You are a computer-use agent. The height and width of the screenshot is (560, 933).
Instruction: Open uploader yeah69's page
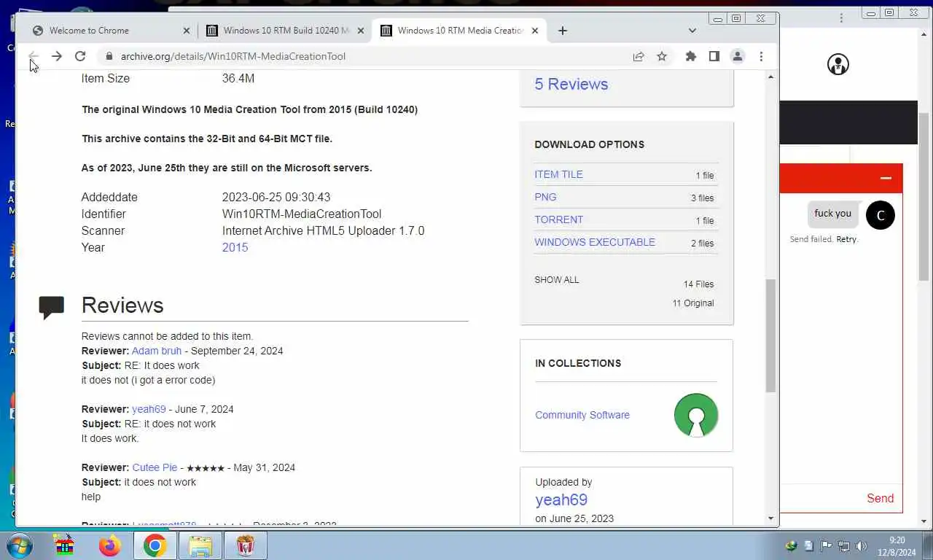[x=561, y=499]
